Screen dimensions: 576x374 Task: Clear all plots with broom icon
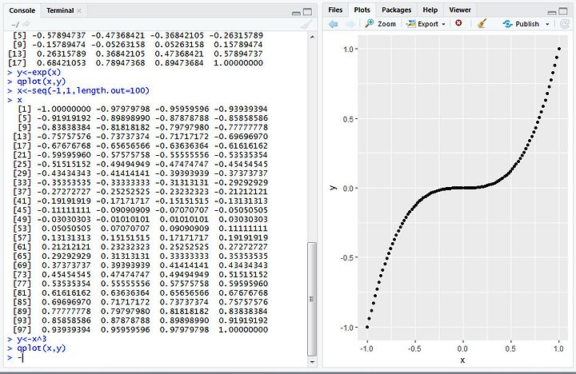pos(482,24)
